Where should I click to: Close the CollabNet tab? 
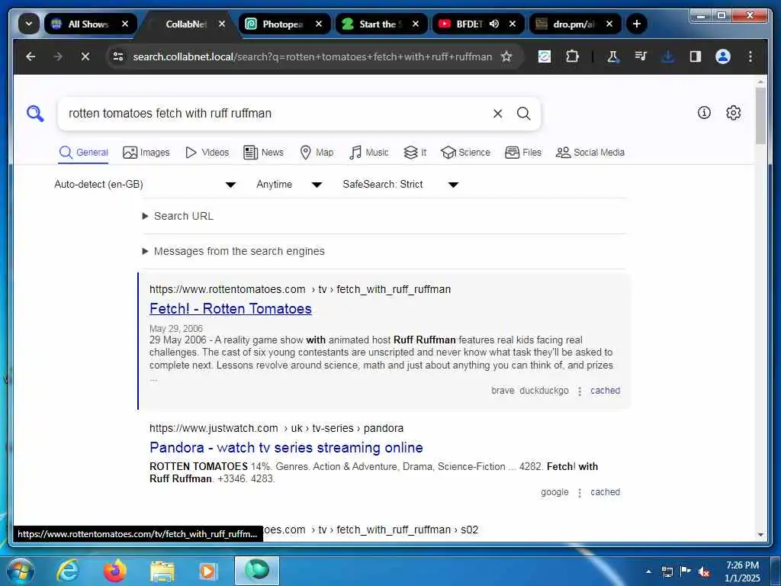pyautogui.click(x=222, y=24)
